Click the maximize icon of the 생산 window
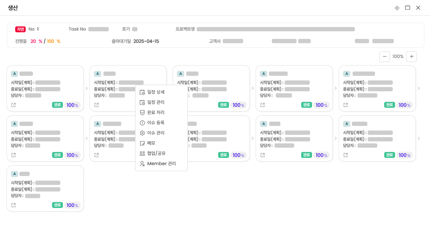This screenshot has width=430, height=237. (408, 8)
